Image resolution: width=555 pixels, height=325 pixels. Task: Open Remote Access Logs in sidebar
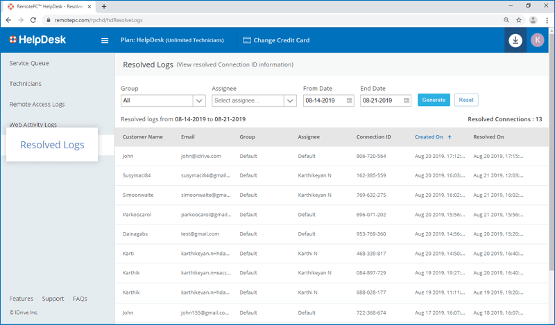[x=37, y=105]
